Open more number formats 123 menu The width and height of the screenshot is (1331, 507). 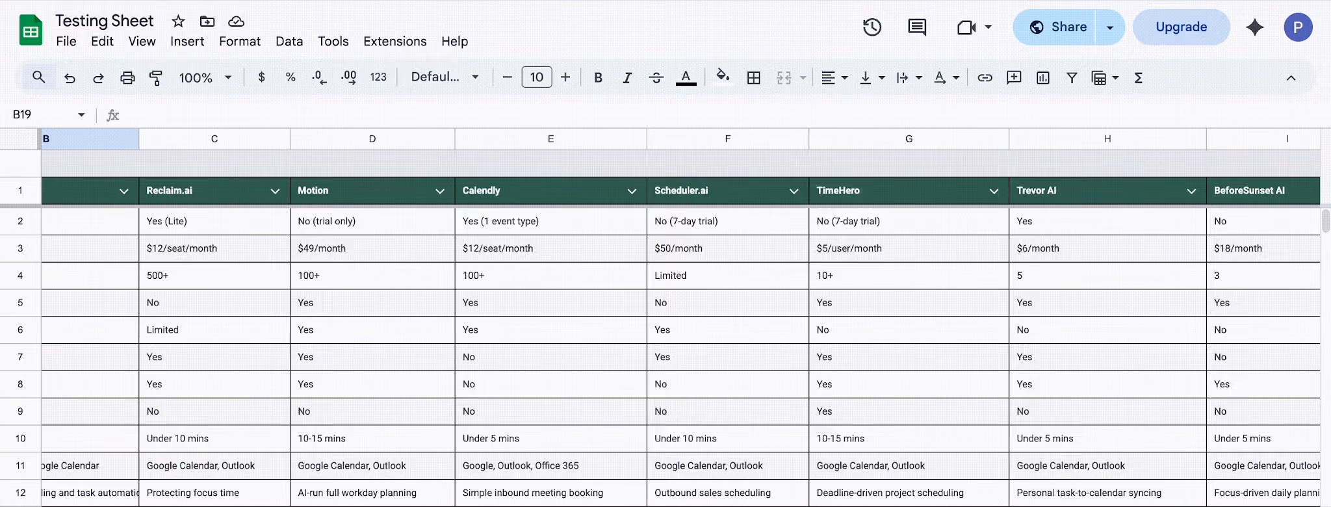click(378, 77)
